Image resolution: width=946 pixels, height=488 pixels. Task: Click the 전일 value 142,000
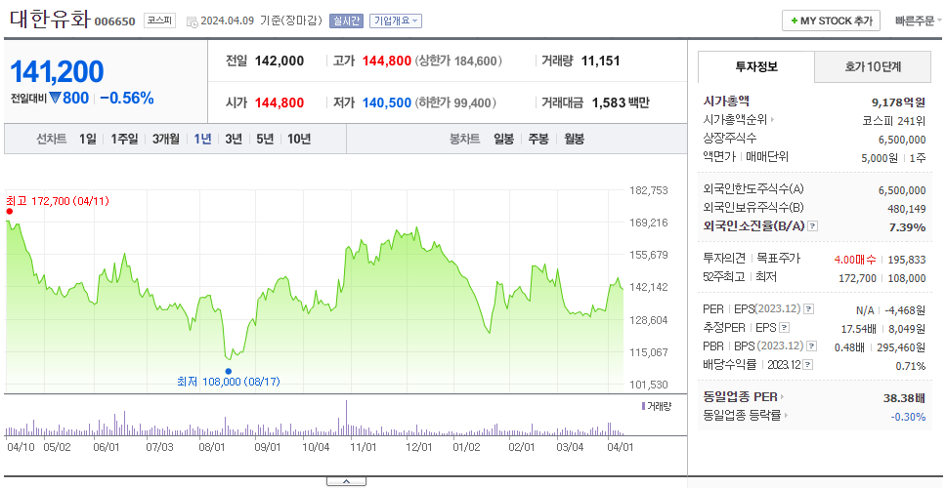(279, 61)
